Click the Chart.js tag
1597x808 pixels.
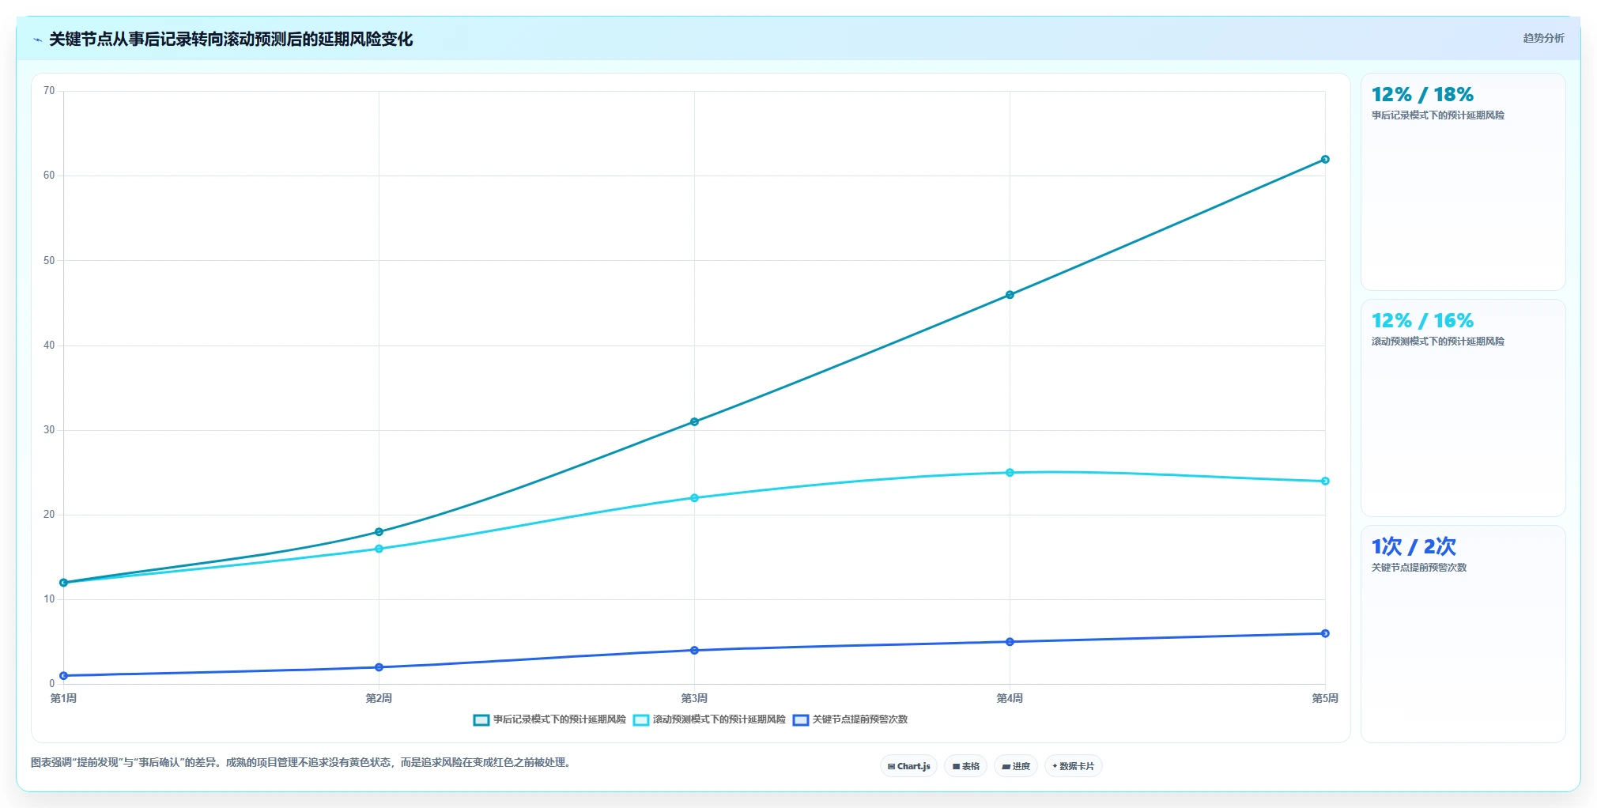[908, 766]
